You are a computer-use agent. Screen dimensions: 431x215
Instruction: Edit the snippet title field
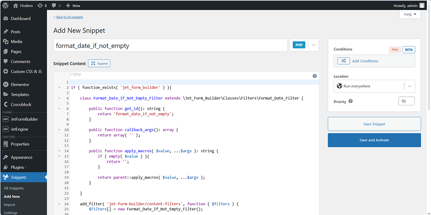point(171,46)
